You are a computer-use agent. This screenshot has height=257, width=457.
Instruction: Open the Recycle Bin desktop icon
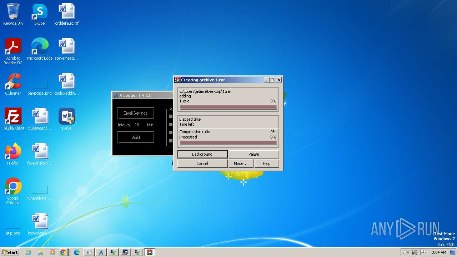[13, 14]
